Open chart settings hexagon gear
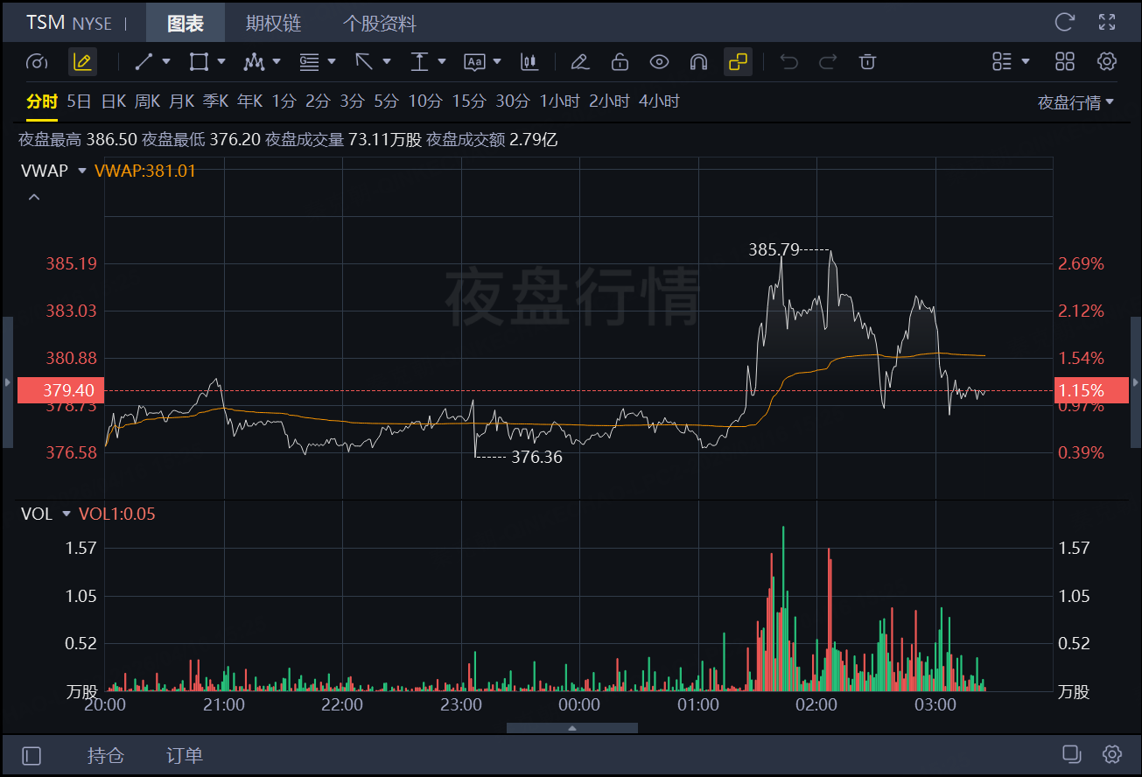 tap(1107, 62)
